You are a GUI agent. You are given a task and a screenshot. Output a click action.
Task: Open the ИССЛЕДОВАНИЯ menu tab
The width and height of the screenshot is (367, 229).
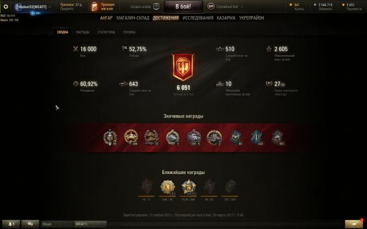198,18
